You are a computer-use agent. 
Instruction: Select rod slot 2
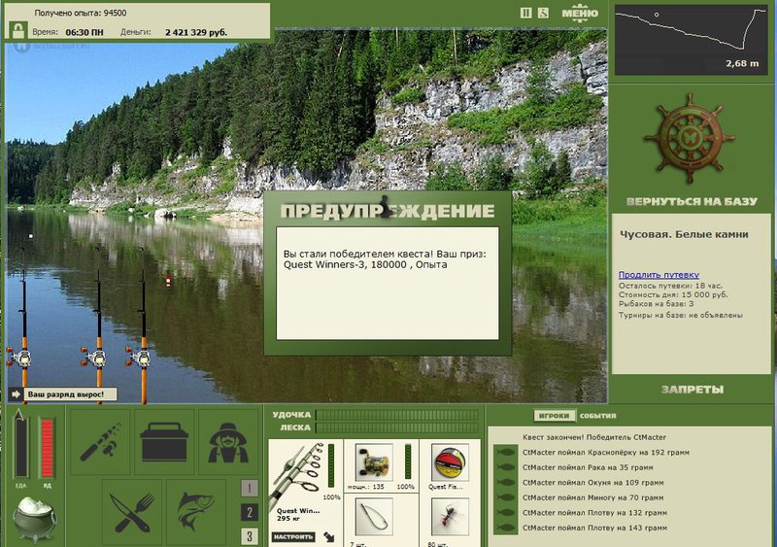(x=250, y=512)
